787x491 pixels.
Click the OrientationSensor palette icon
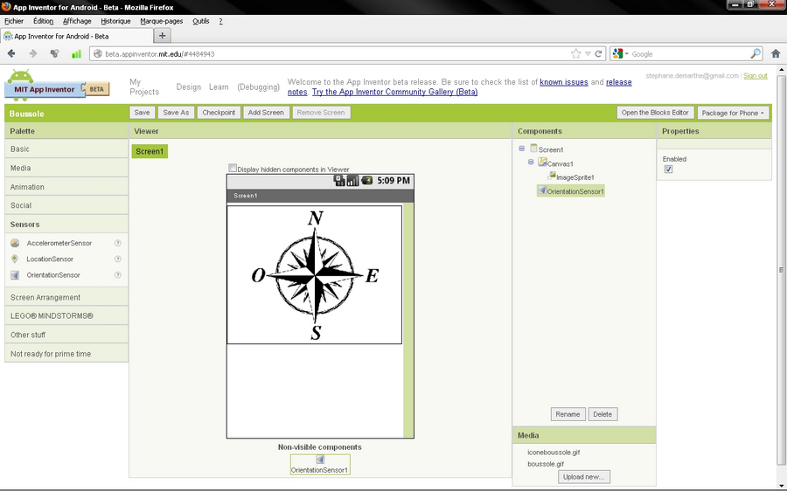[15, 275]
